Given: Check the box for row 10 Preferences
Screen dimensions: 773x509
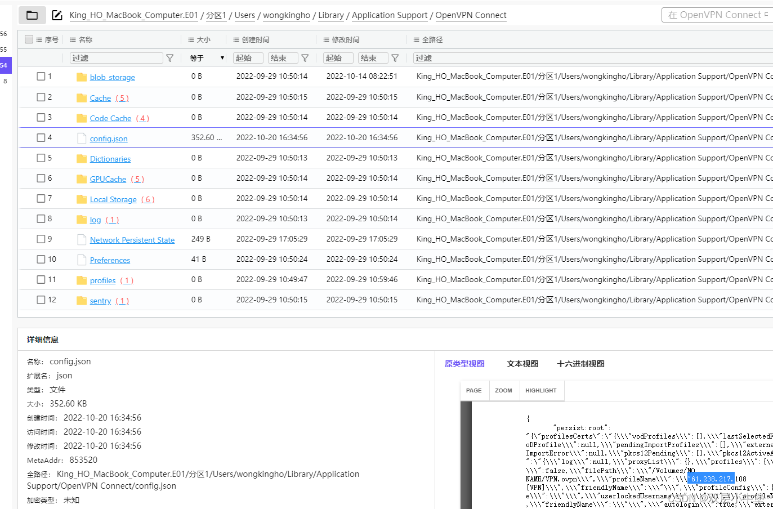Looking at the screenshot, I should [41, 259].
